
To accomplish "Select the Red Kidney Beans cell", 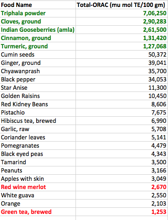I will tap(38, 104).
